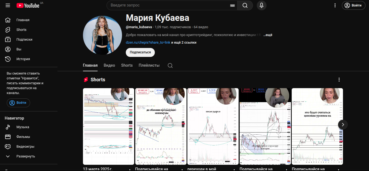Search within channel using magnifier icon
369x171 pixels.
tap(170, 66)
